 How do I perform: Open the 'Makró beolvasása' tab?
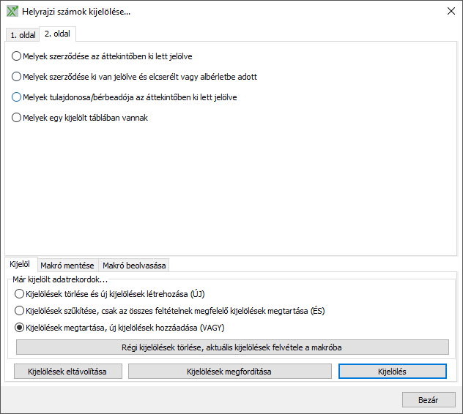(x=134, y=266)
